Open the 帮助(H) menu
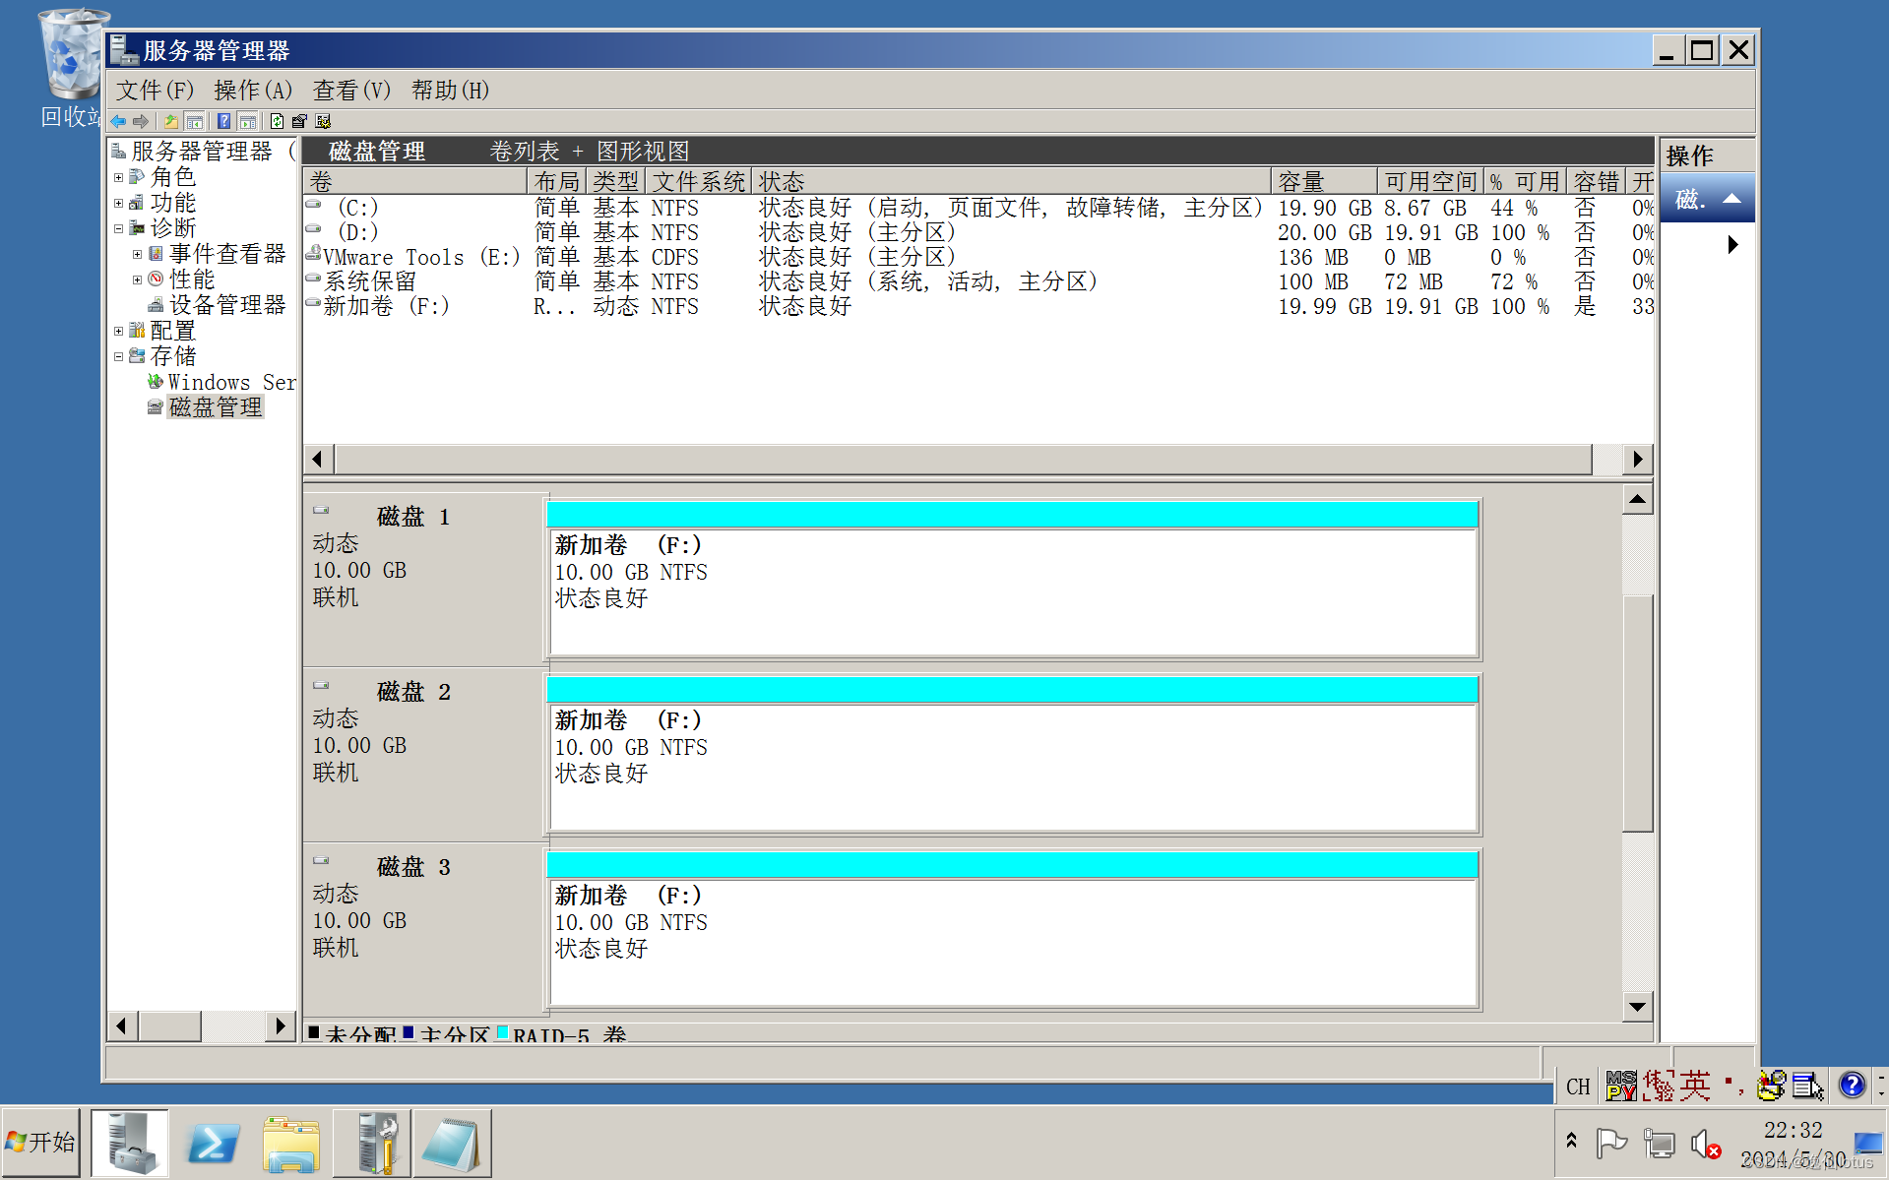The image size is (1889, 1180). [x=451, y=91]
